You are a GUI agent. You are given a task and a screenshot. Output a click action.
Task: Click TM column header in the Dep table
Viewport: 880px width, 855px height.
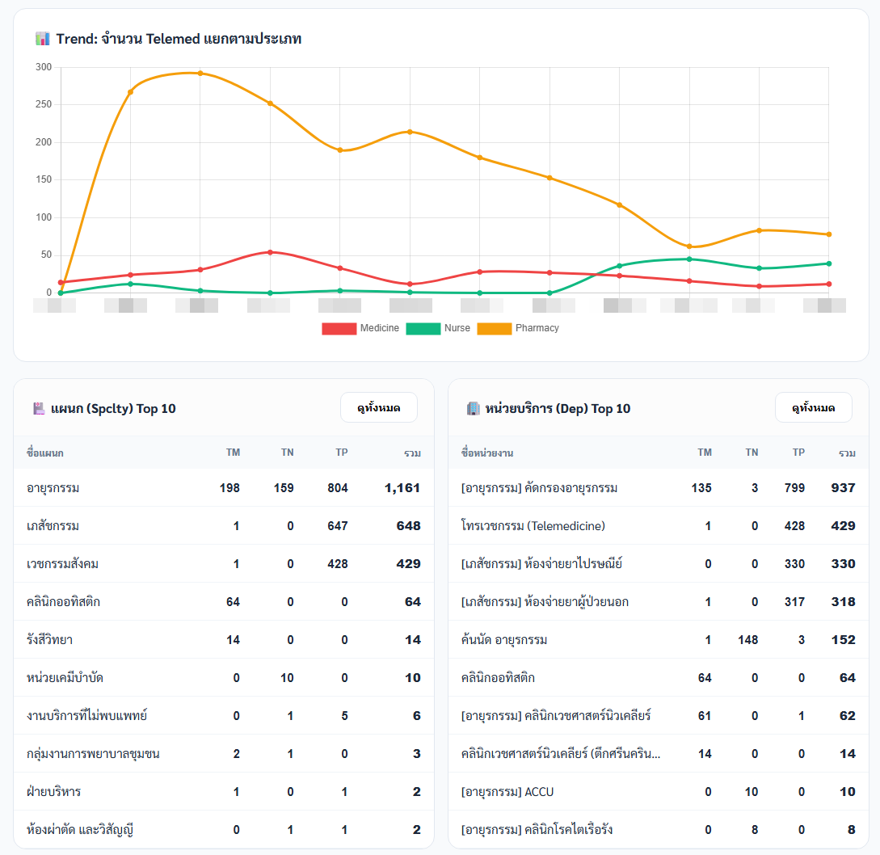click(705, 453)
